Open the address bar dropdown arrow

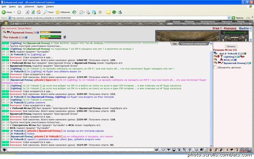coord(229,18)
